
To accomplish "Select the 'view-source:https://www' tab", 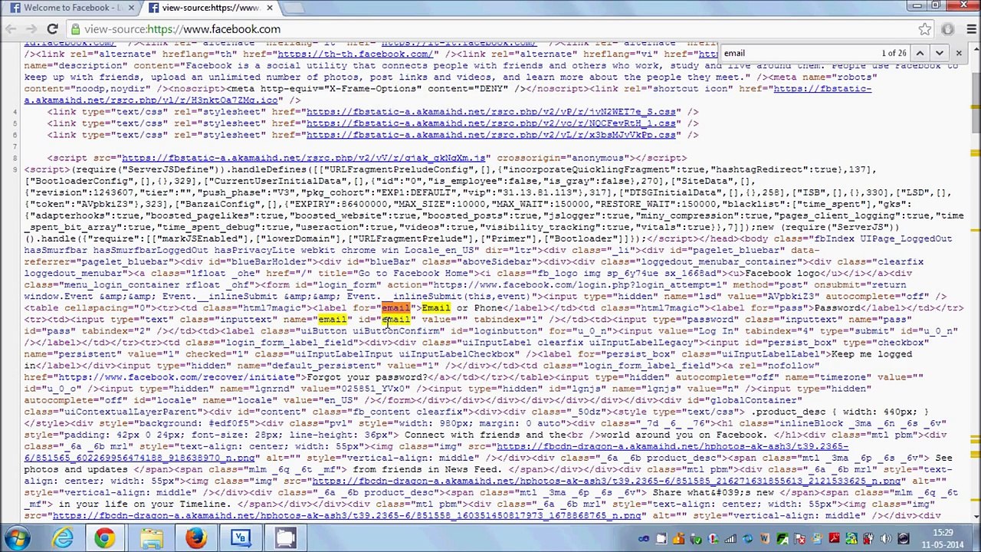I will (x=209, y=8).
